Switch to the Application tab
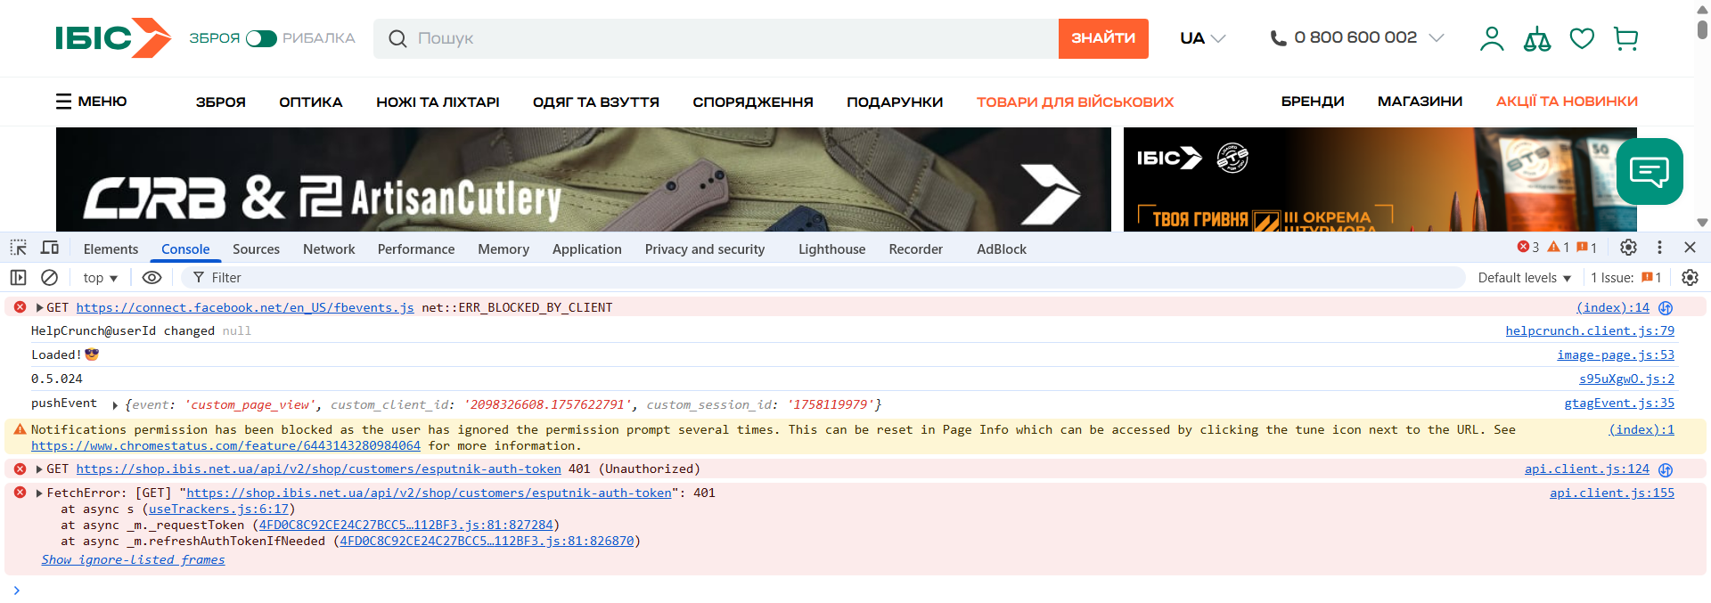This screenshot has width=1711, height=603. [587, 249]
